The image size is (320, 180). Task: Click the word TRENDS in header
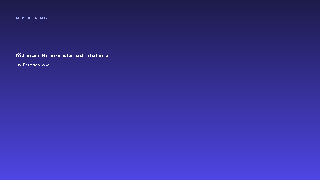pyautogui.click(x=40, y=18)
